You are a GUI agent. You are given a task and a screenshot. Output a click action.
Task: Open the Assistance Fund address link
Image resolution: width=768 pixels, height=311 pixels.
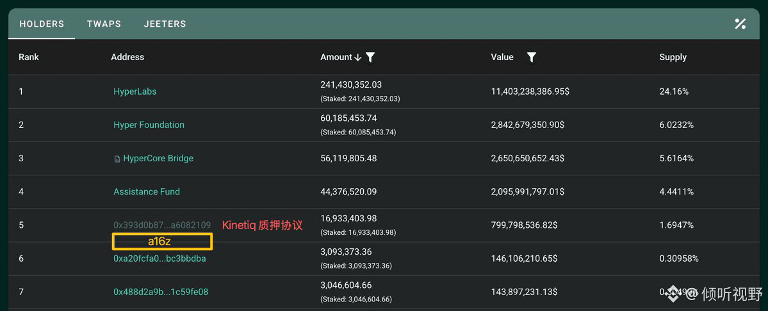click(147, 192)
